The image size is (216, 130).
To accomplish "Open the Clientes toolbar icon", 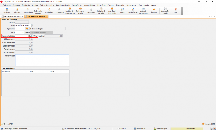I will click(x=17, y=10).
